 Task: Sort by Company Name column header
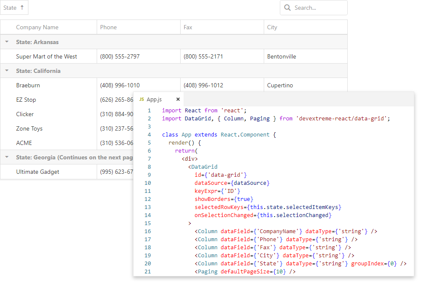tap(37, 27)
